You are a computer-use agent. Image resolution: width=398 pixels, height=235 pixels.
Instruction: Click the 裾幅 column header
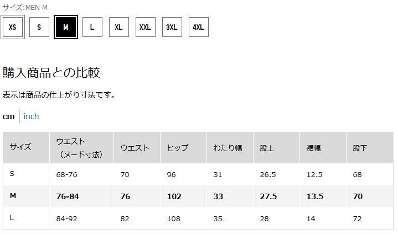[x=313, y=148]
